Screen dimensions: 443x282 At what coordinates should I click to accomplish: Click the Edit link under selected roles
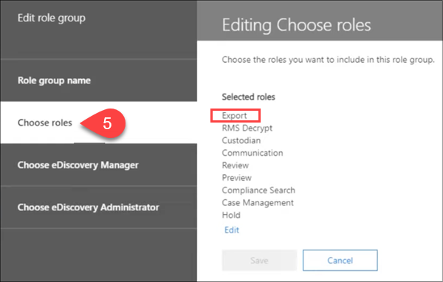coord(232,230)
